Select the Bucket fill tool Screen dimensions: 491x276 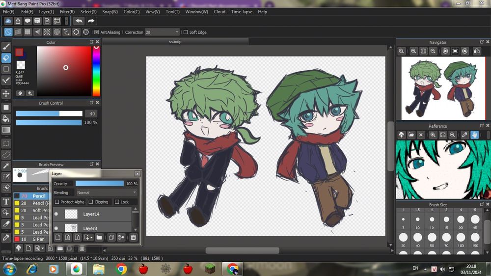[6, 118]
